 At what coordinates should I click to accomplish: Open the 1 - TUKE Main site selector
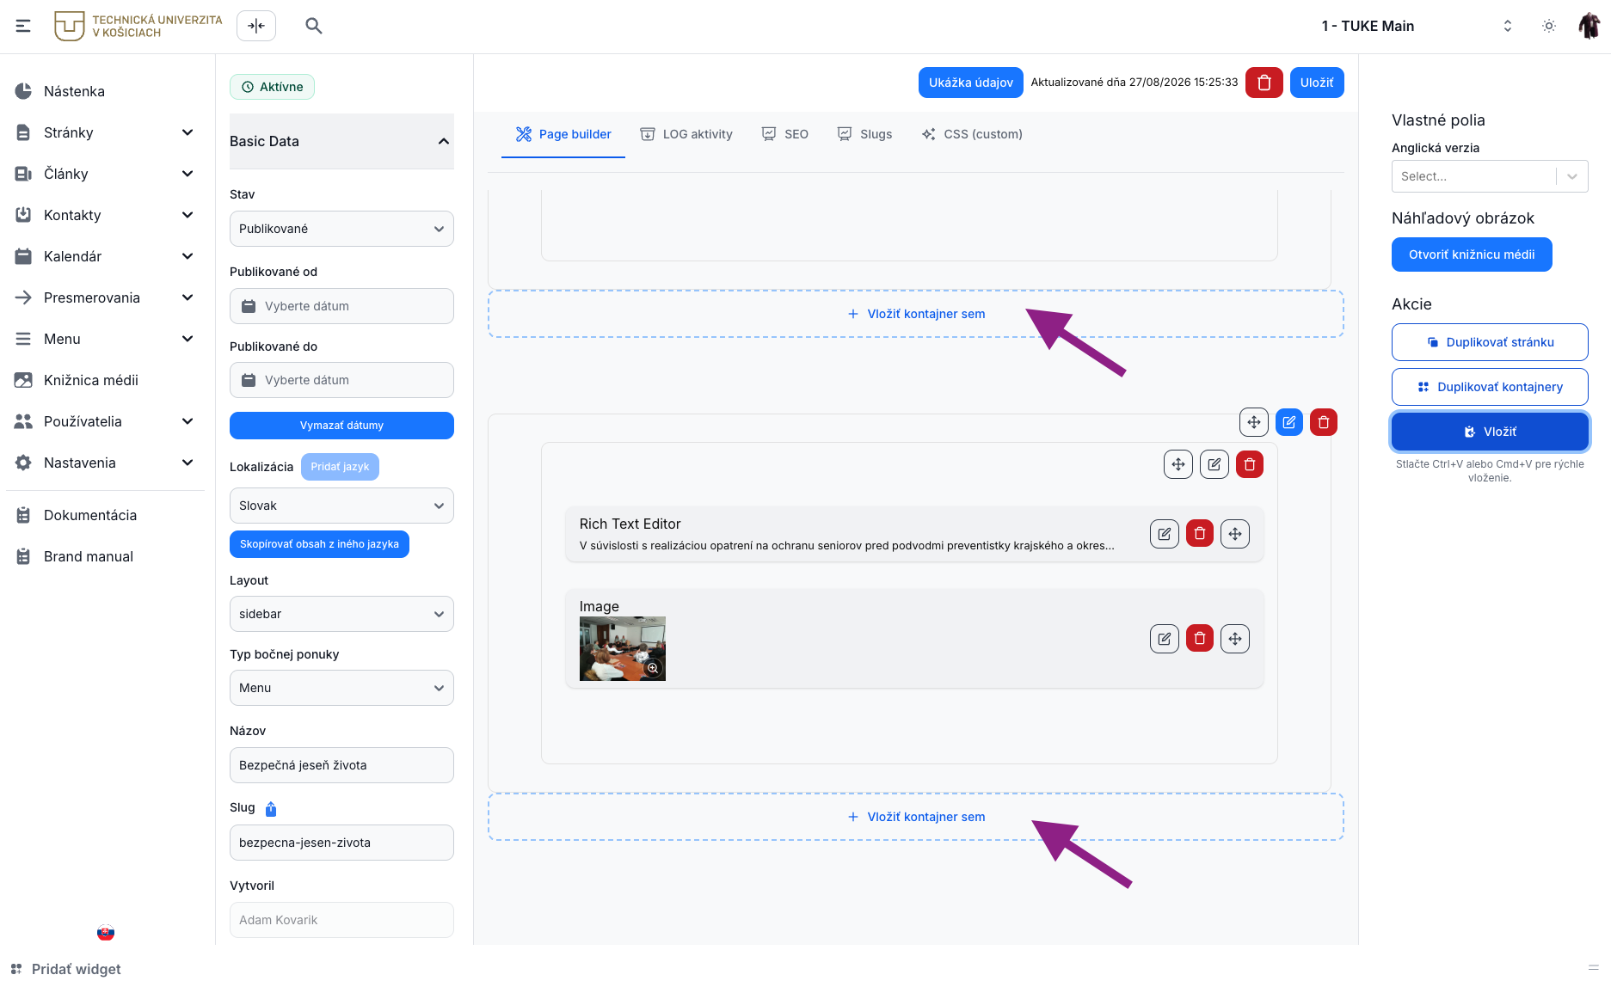click(1416, 26)
